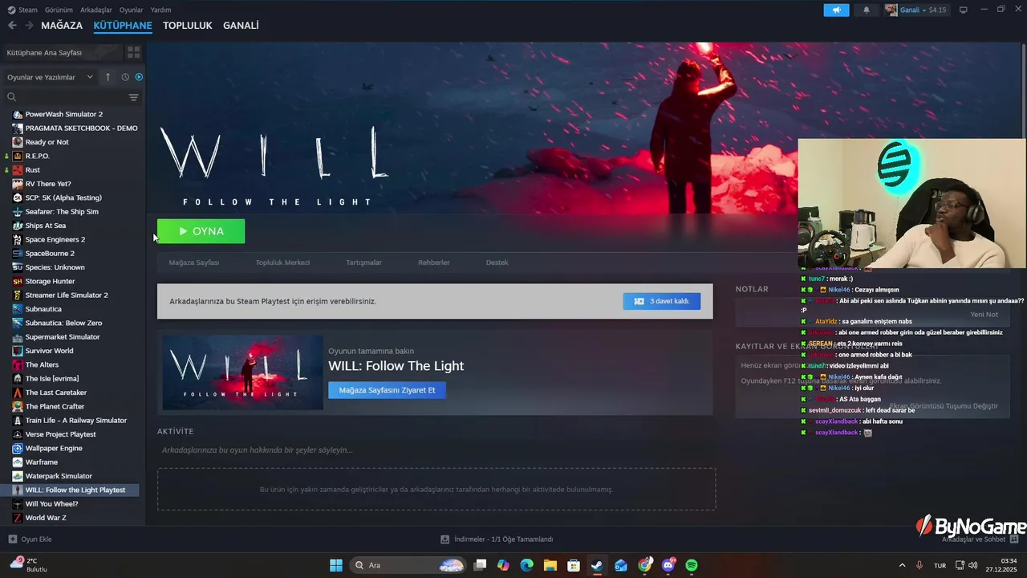Open the Oyunlar menu
The height and width of the screenshot is (578, 1027).
pos(131,10)
